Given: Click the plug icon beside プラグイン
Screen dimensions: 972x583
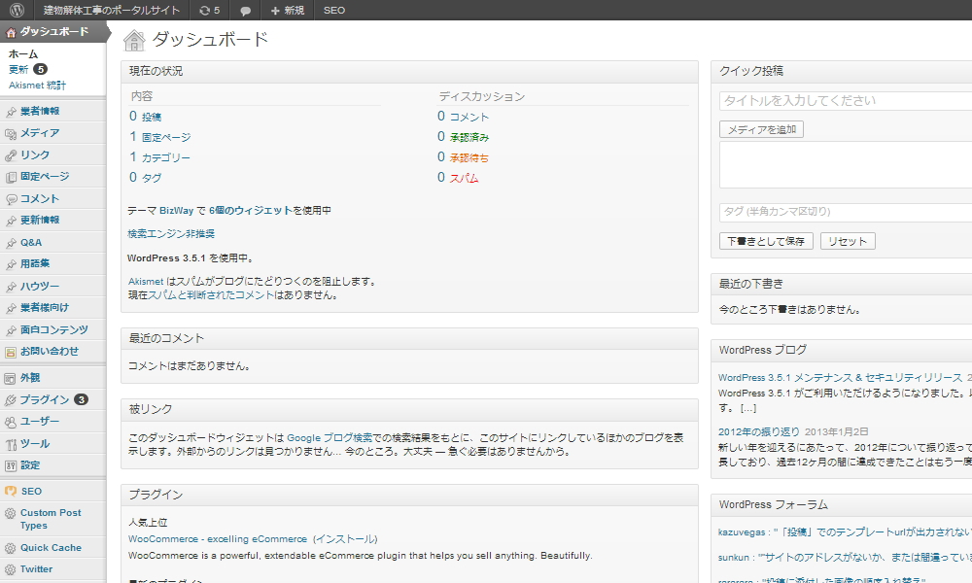Looking at the screenshot, I should 11,400.
